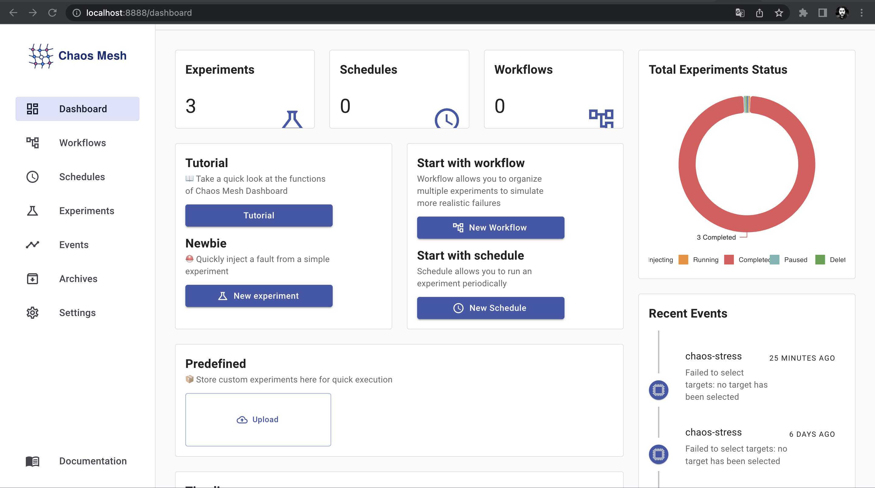Click the Documentation book icon
Viewport: 875px width, 488px height.
(33, 461)
